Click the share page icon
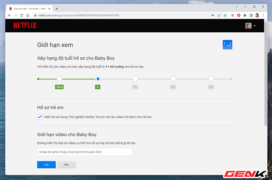Viewport: 272px width, 180px height. [219, 15]
